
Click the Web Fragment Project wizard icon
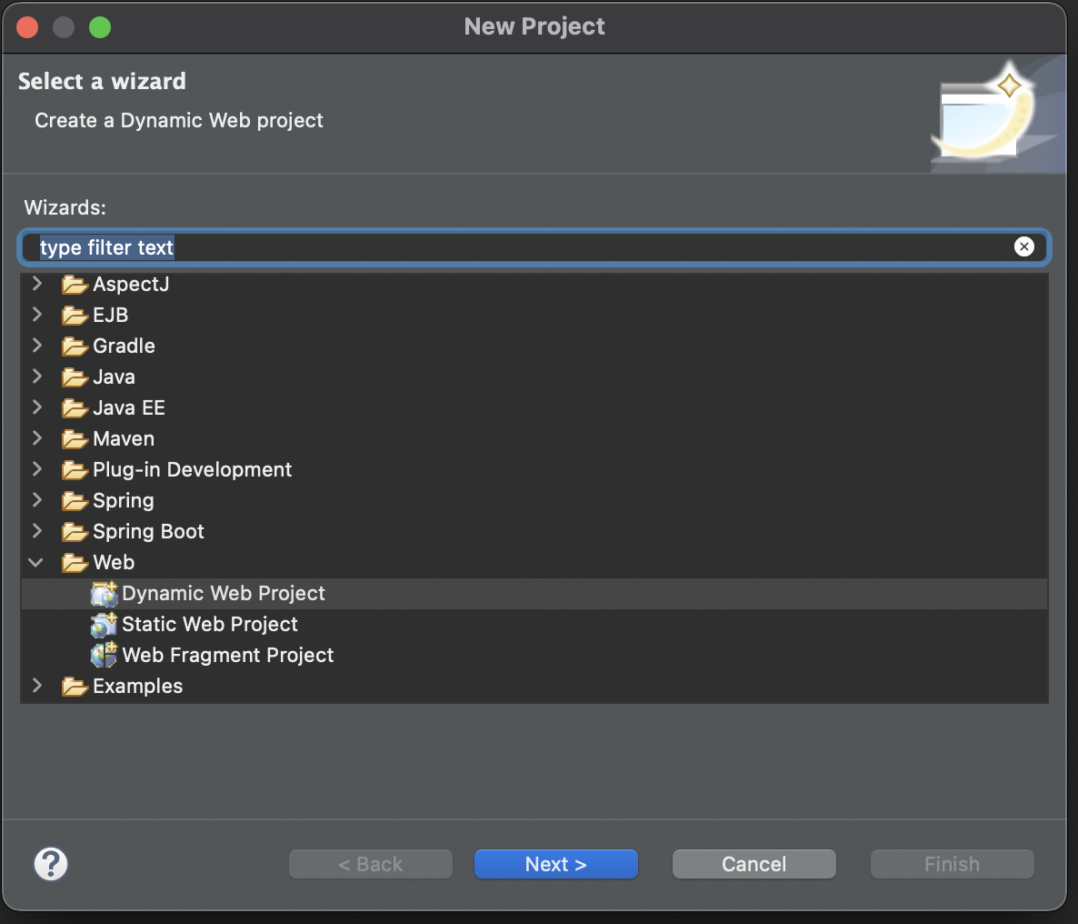click(104, 655)
